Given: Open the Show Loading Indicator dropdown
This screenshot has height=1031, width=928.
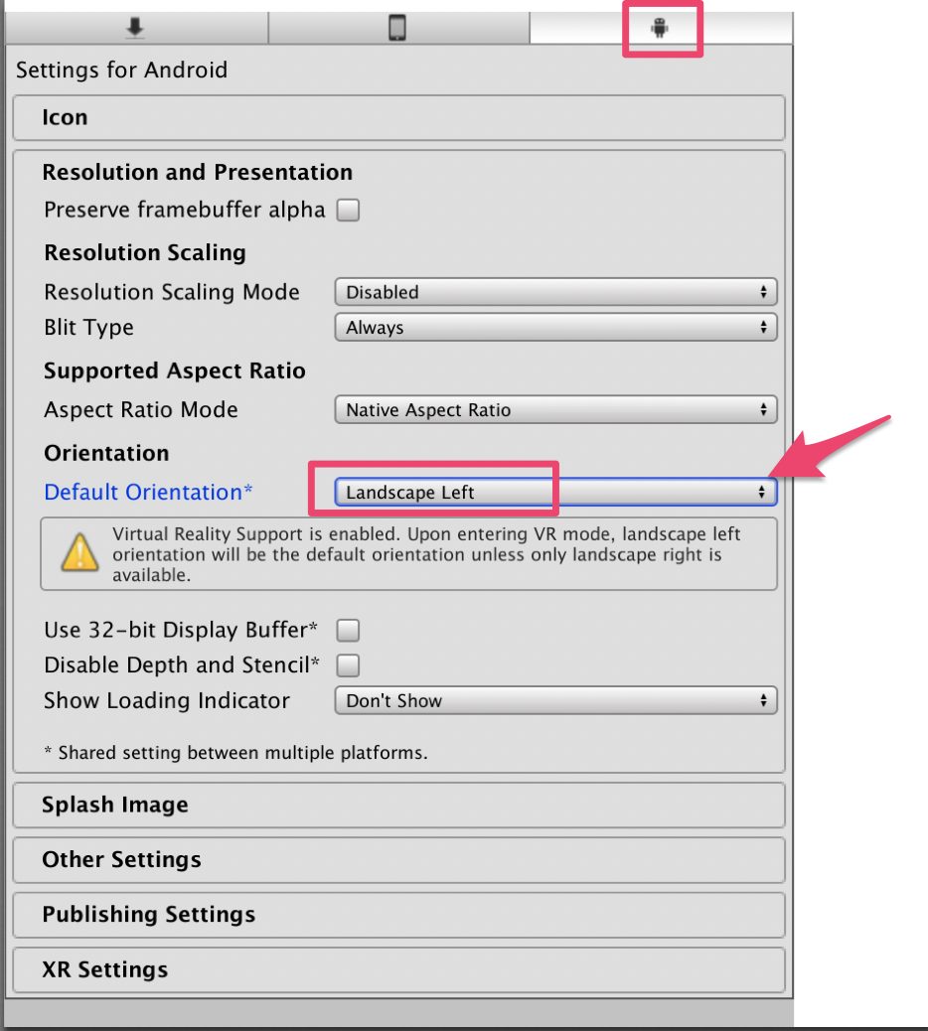Looking at the screenshot, I should 555,701.
